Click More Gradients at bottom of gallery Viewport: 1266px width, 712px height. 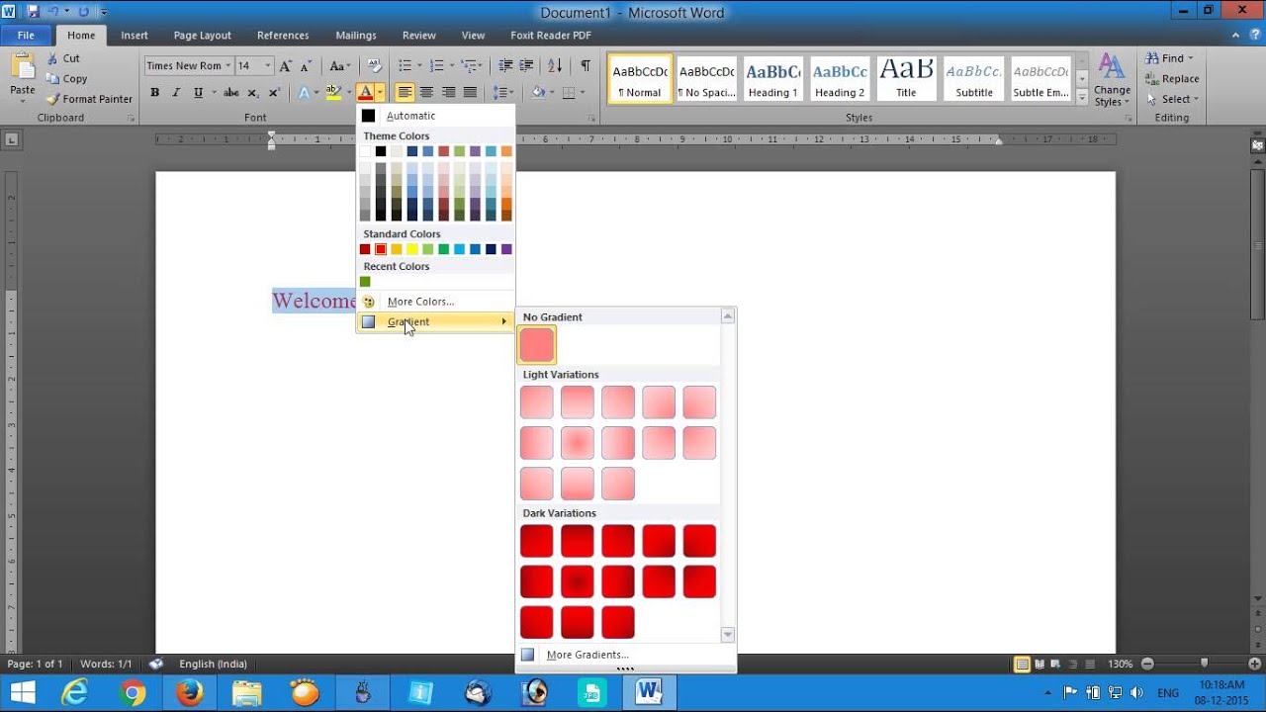[x=625, y=655]
